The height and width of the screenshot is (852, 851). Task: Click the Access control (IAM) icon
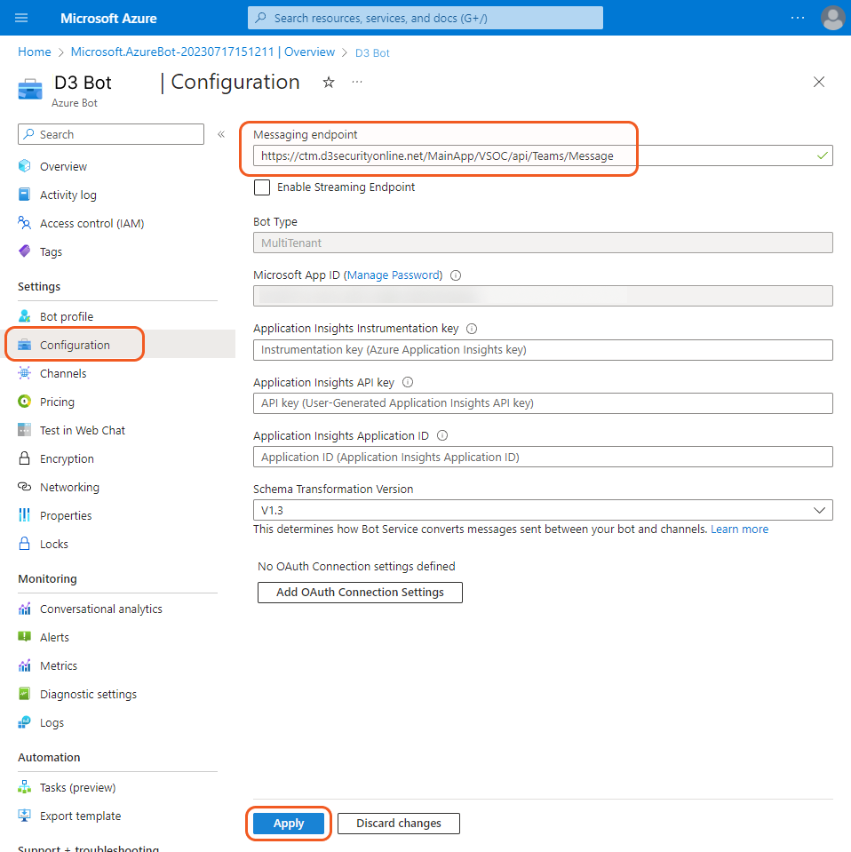point(25,223)
